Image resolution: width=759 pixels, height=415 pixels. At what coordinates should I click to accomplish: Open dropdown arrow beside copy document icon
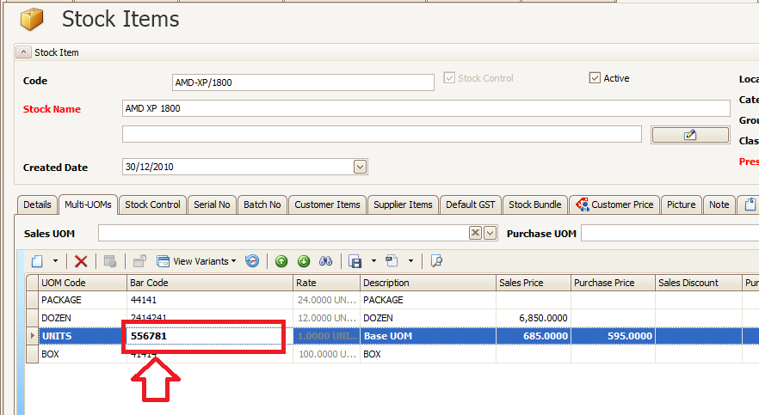click(410, 261)
